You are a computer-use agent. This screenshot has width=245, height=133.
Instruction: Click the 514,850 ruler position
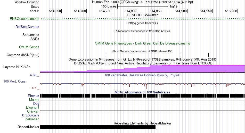click(x=156, y=11)
